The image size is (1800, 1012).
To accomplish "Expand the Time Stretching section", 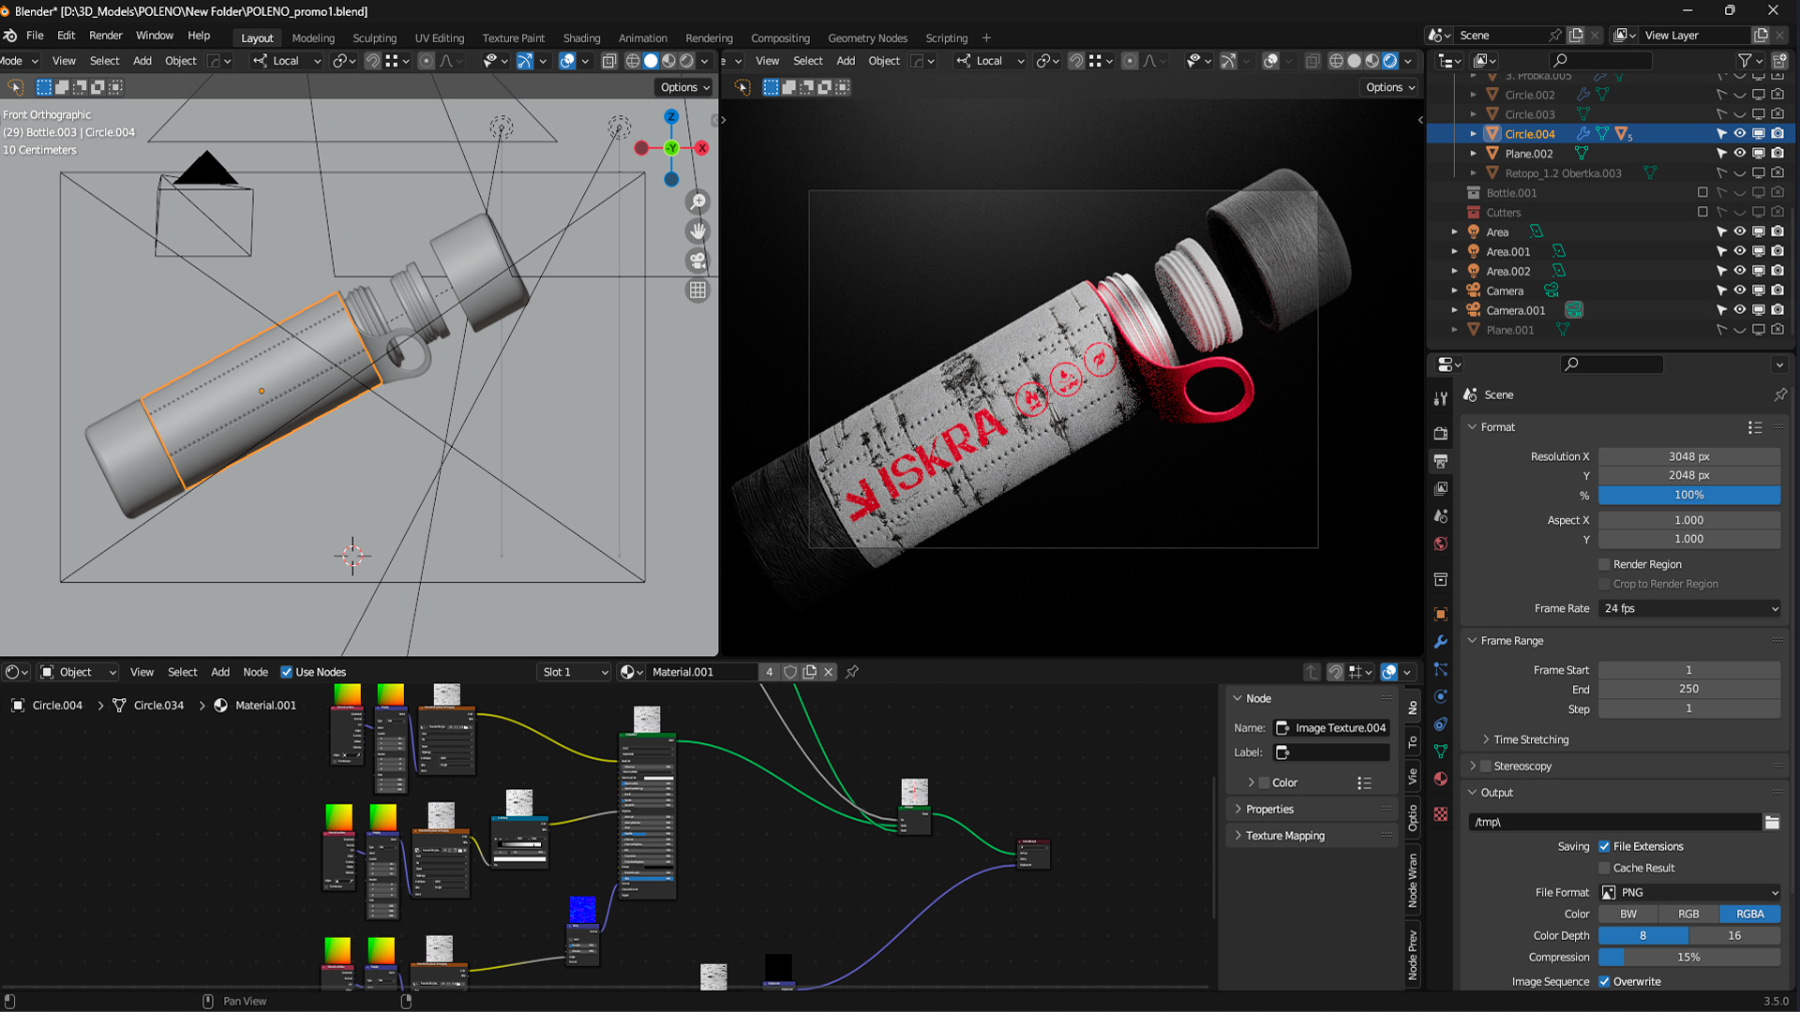I will click(x=1531, y=739).
